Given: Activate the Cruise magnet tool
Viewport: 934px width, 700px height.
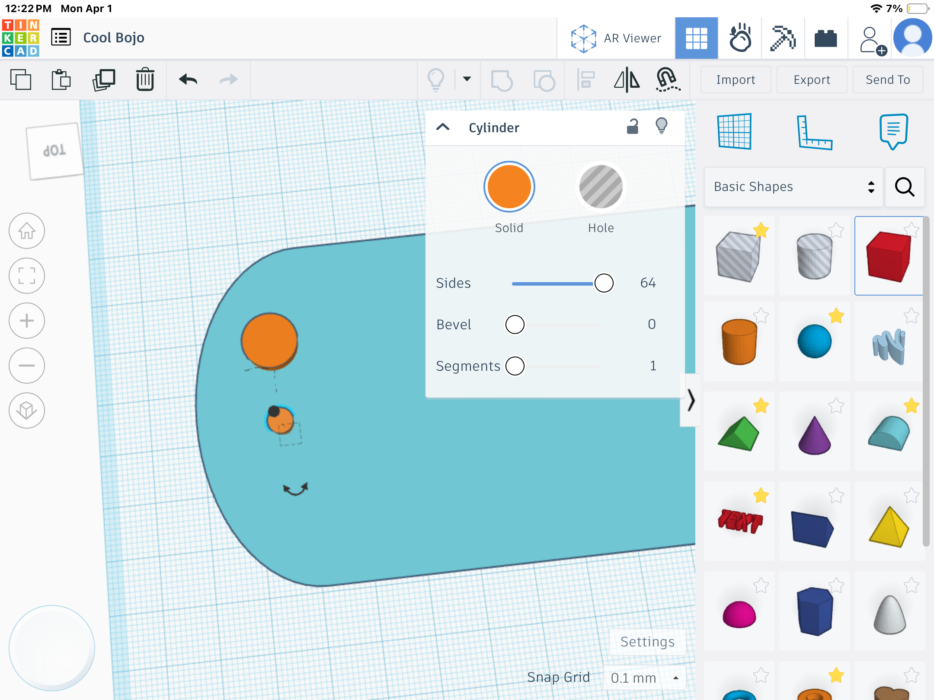Looking at the screenshot, I should click(668, 80).
